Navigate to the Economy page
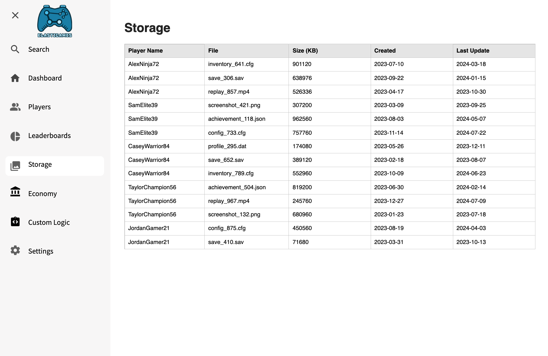Screen dimensions: 548x356 pyautogui.click(x=42, y=194)
